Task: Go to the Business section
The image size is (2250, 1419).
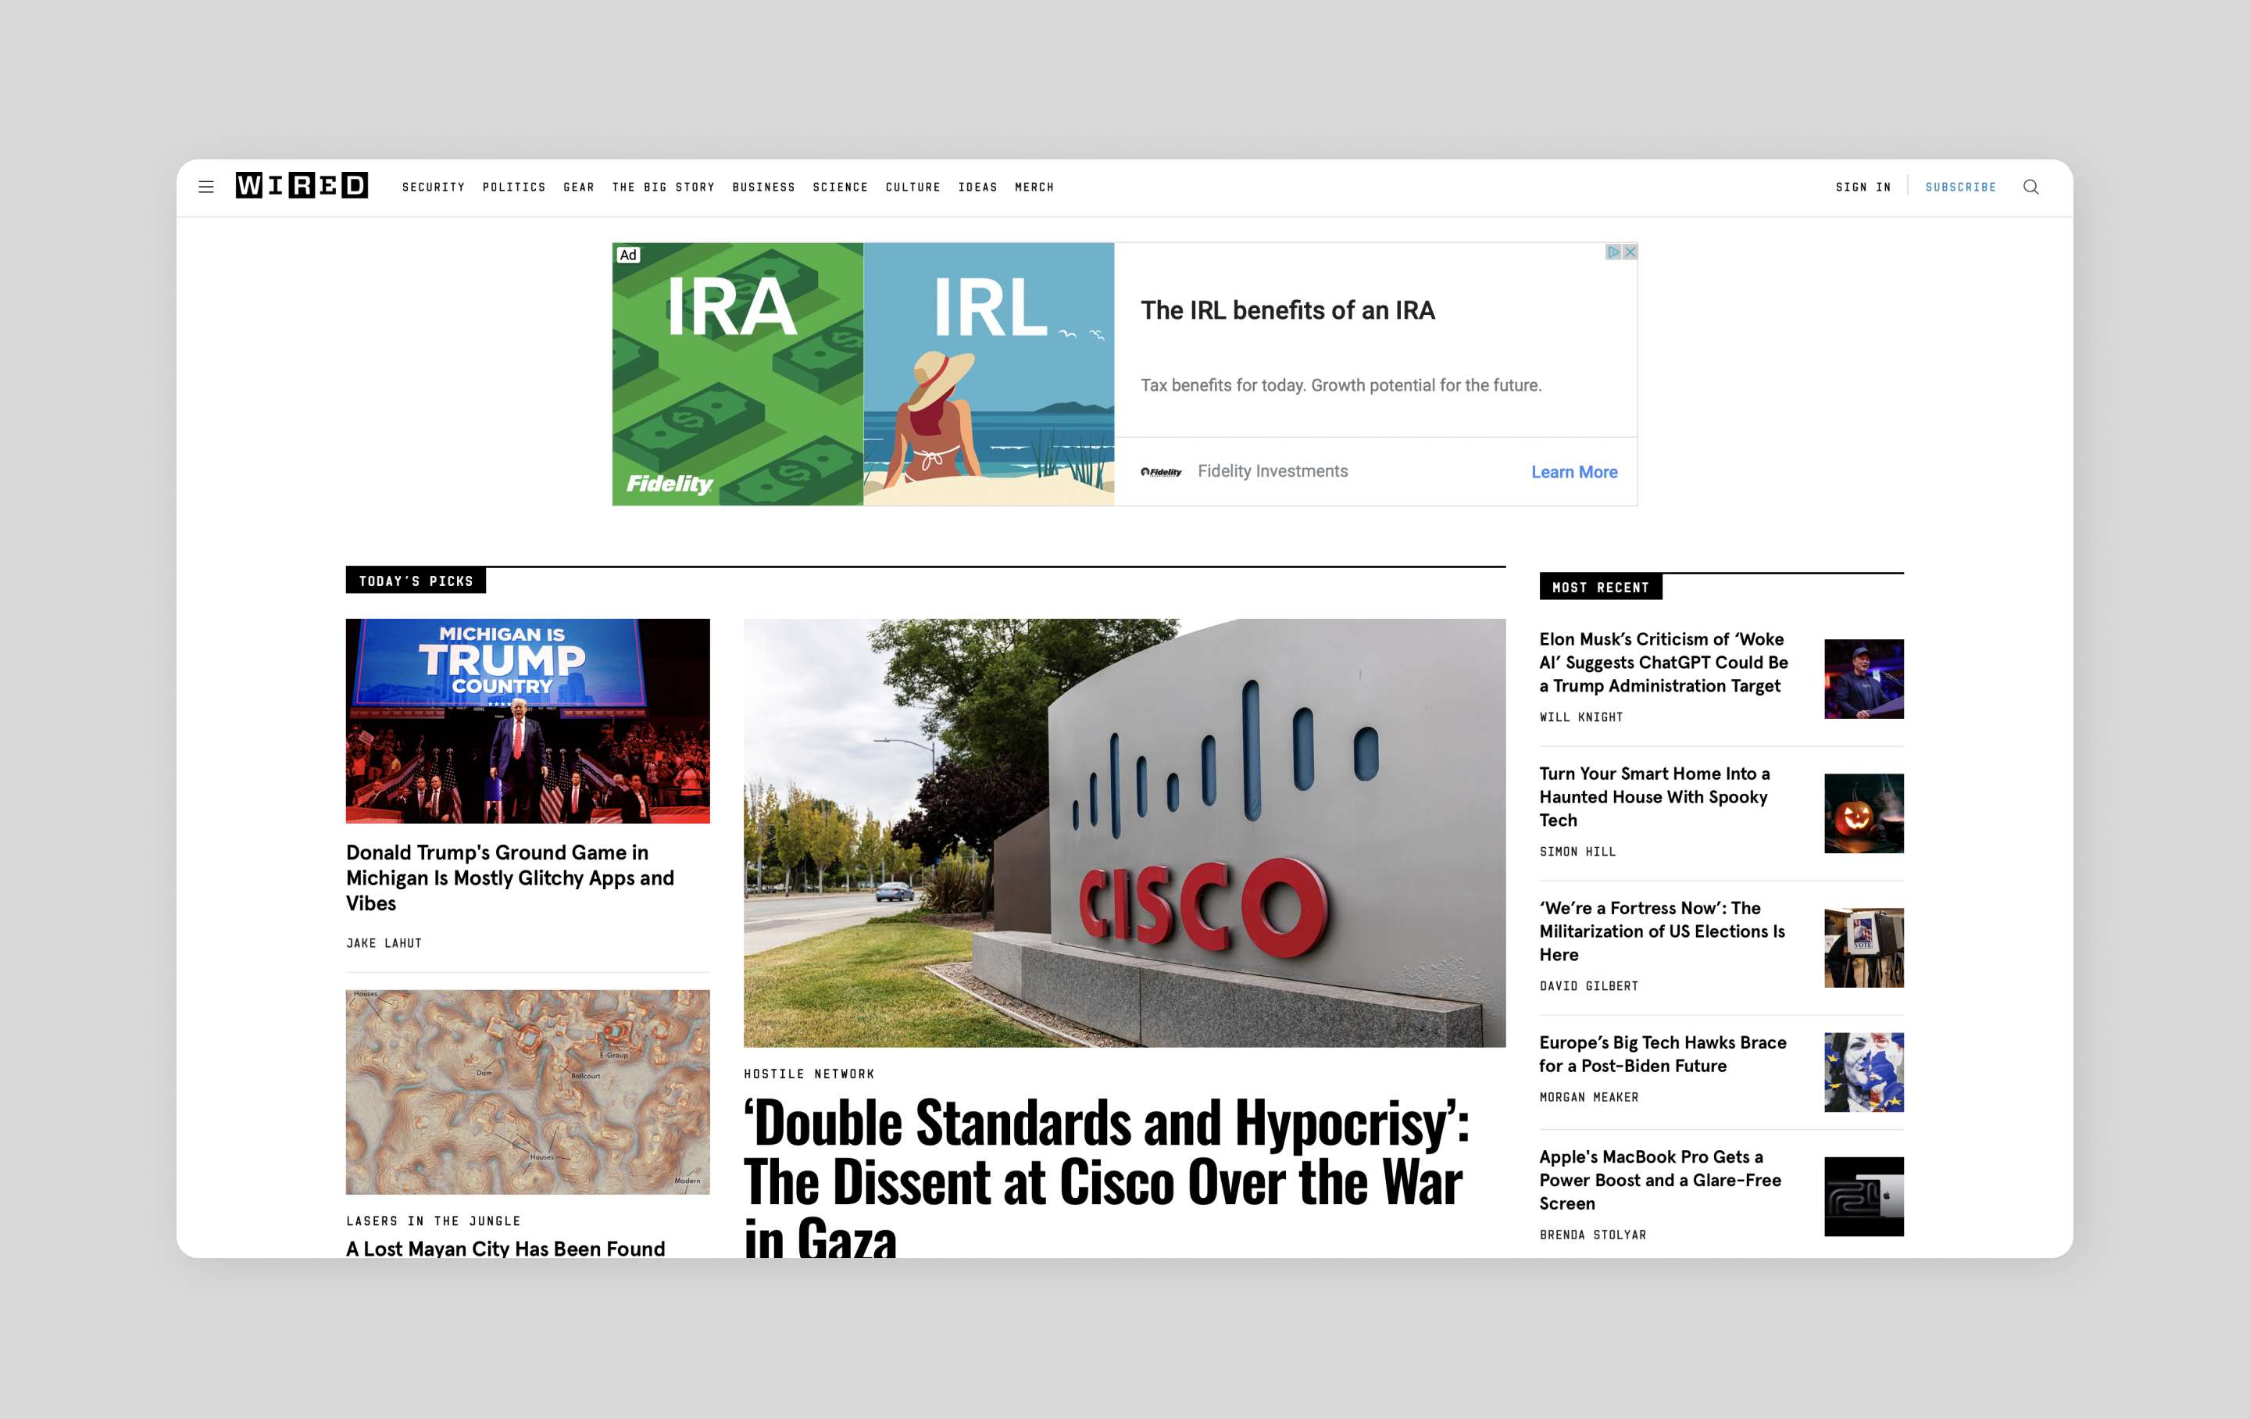Action: click(763, 187)
